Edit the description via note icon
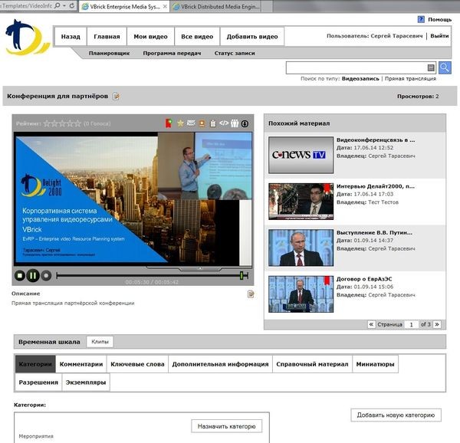The width and height of the screenshot is (460, 443). click(251, 294)
